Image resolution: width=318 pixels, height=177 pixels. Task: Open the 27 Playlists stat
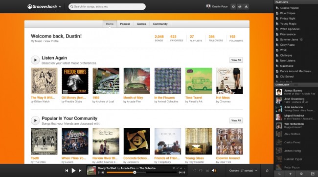point(196,38)
